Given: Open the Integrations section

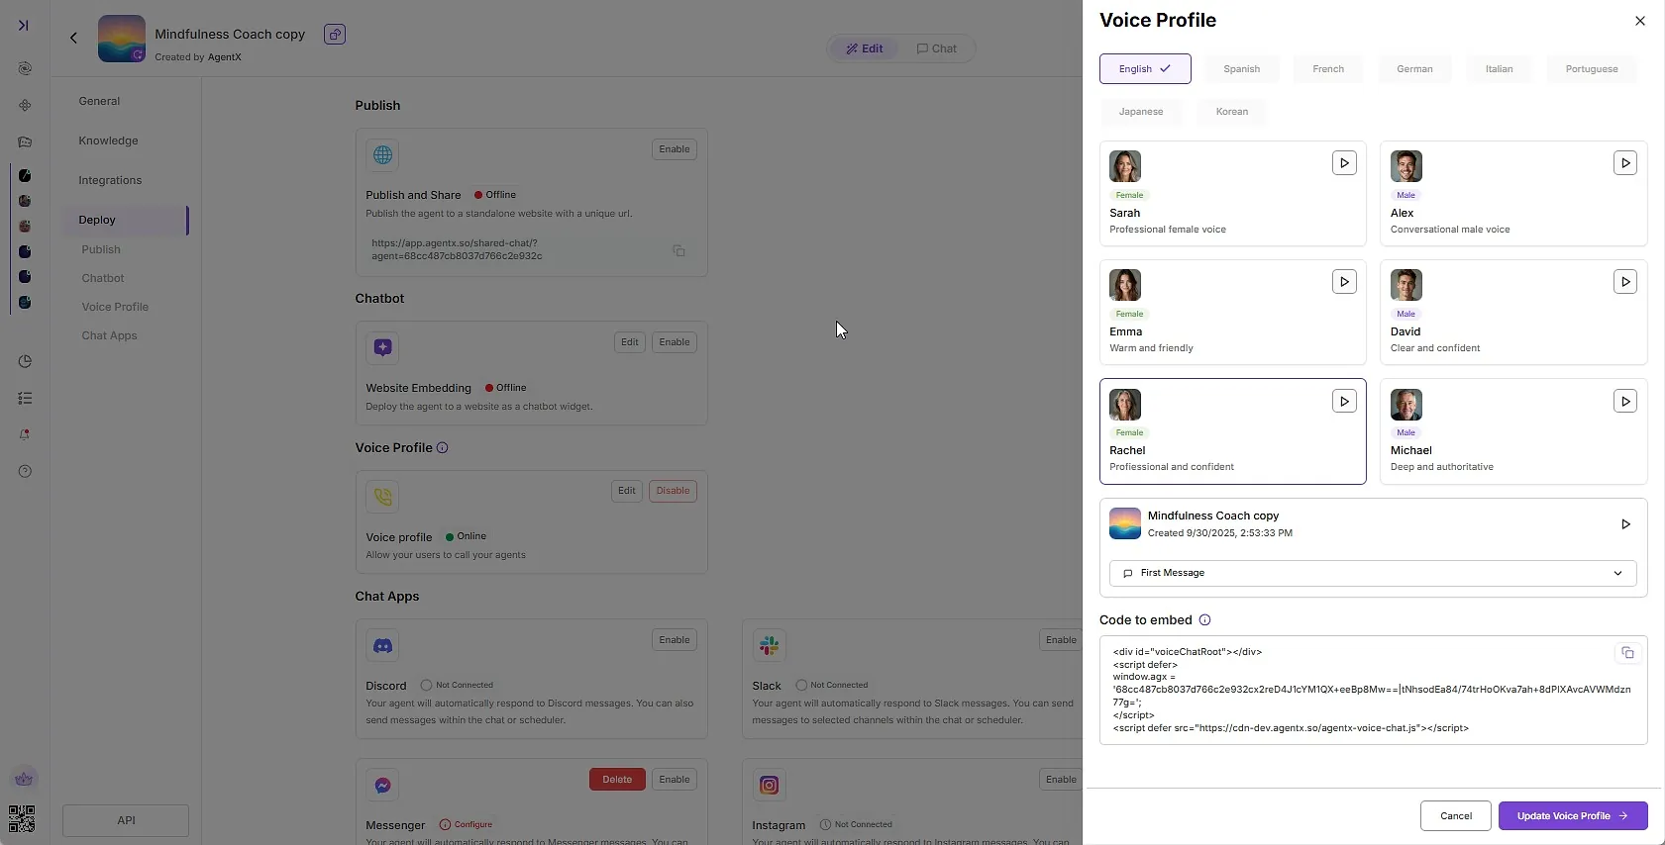Looking at the screenshot, I should [x=110, y=180].
